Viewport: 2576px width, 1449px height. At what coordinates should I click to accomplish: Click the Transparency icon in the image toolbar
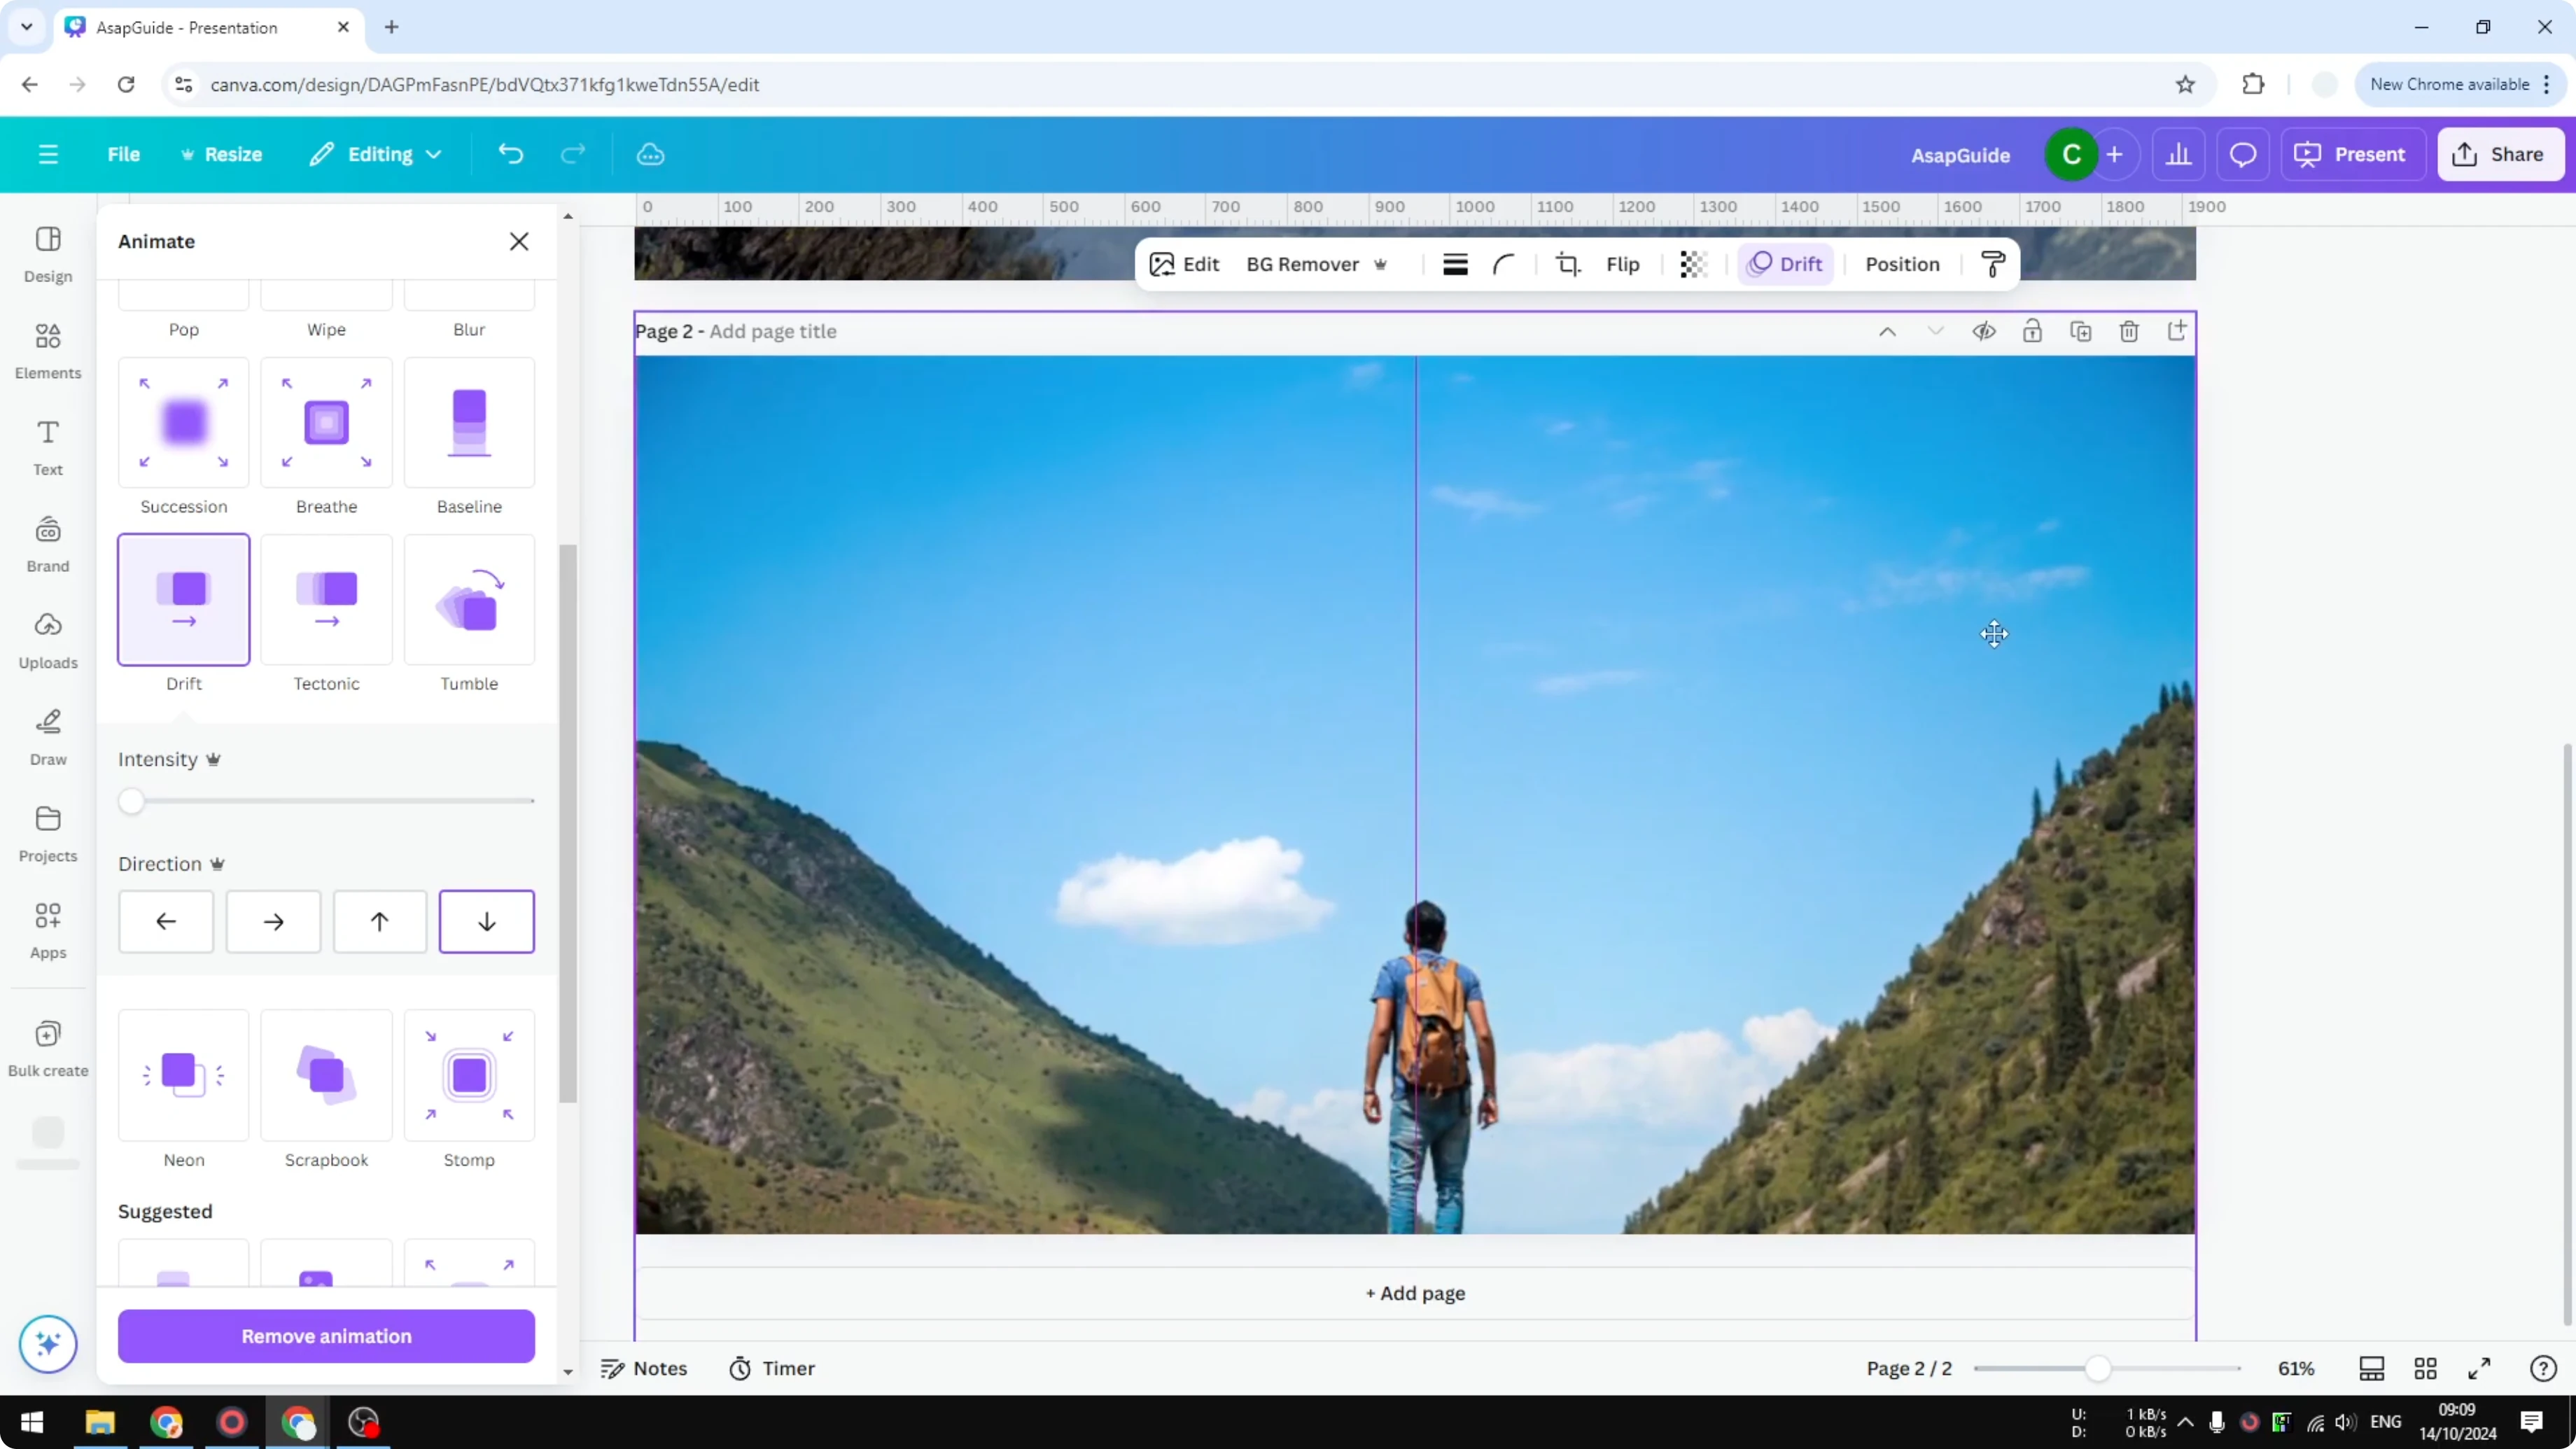tap(1692, 264)
